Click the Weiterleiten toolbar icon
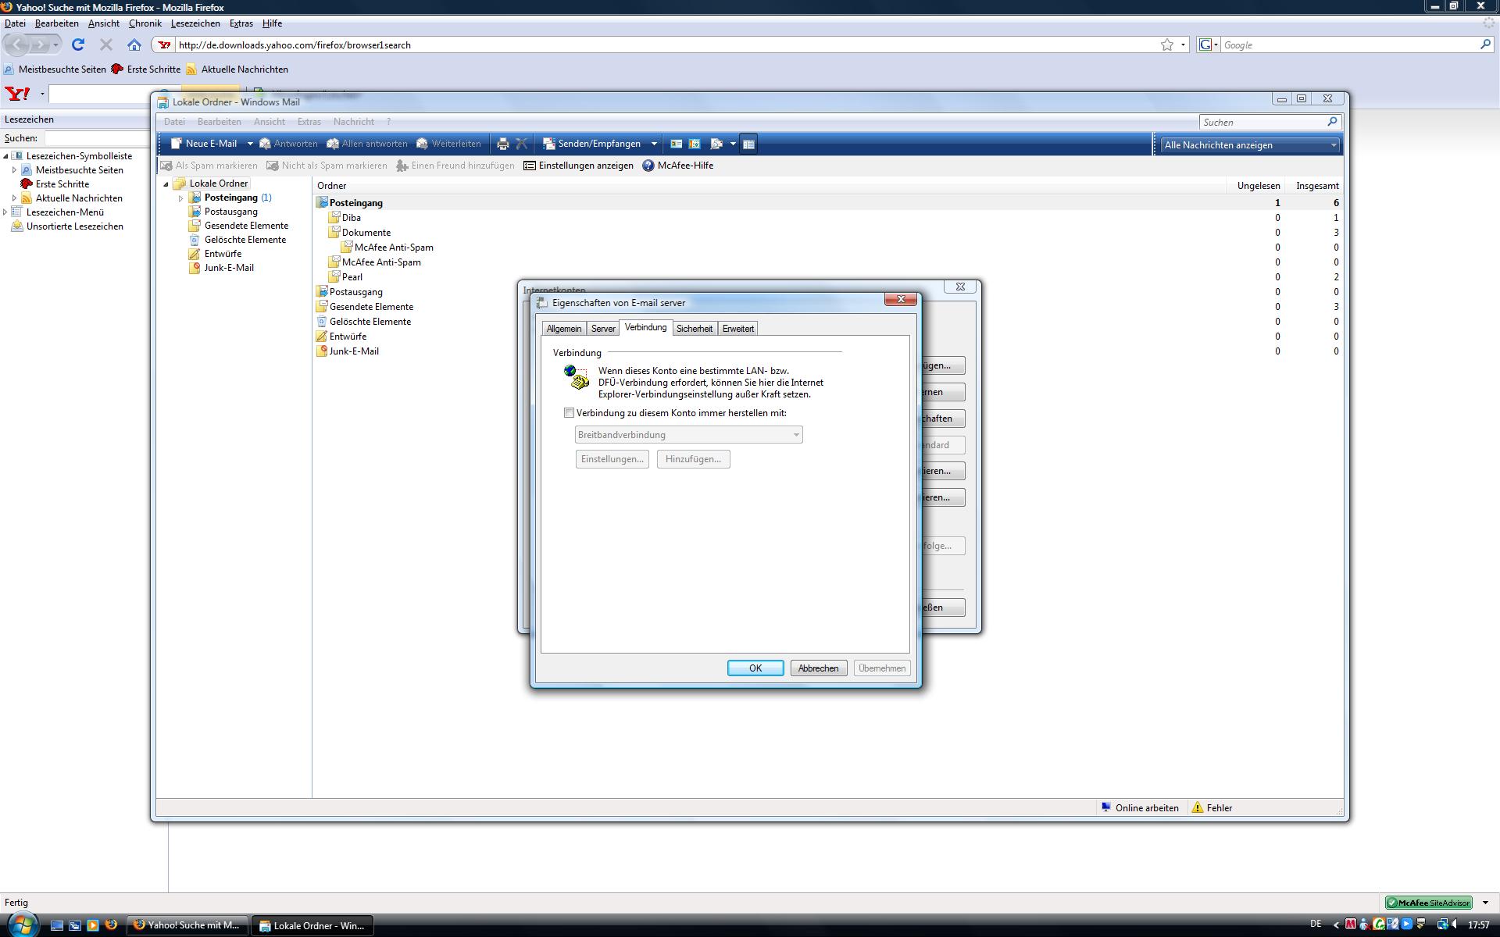This screenshot has width=1500, height=937. [423, 144]
